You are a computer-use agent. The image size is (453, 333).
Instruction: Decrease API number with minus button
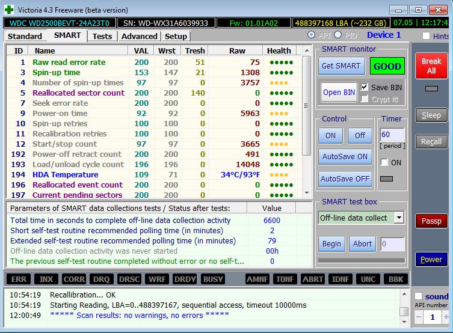pos(419,317)
